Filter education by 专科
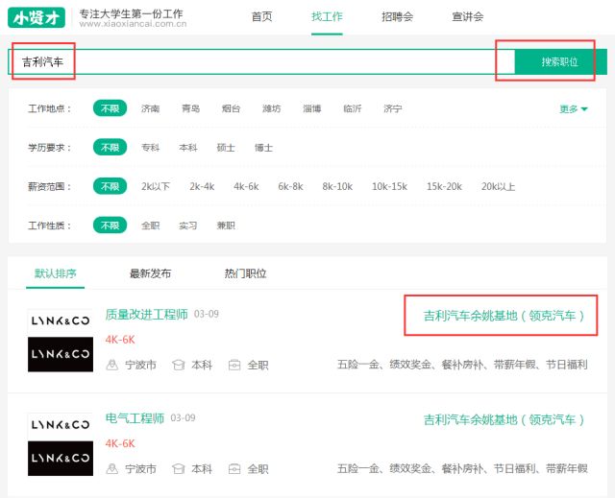The image size is (615, 498). [x=150, y=148]
